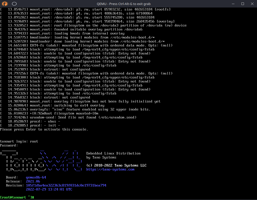
Task: Maximize the QEMU window
Action: 242,4
